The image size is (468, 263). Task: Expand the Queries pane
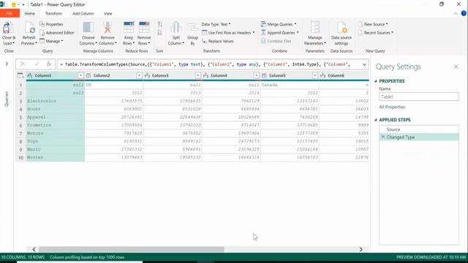(x=7, y=64)
